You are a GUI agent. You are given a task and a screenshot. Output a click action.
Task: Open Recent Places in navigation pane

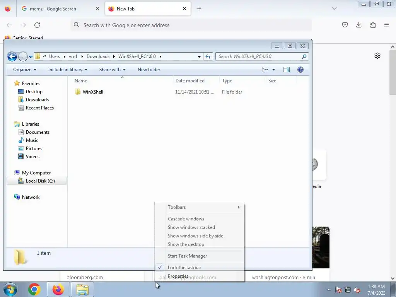[36, 108]
